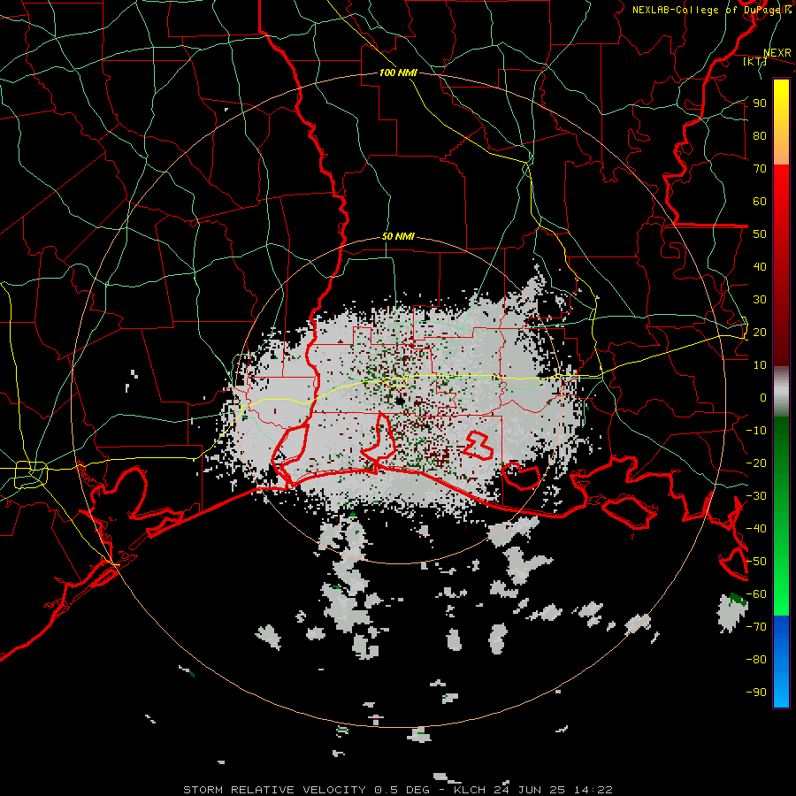Image resolution: width=796 pixels, height=796 pixels.
Task: Click the 10 value on the velocity scale
Action: click(x=760, y=365)
